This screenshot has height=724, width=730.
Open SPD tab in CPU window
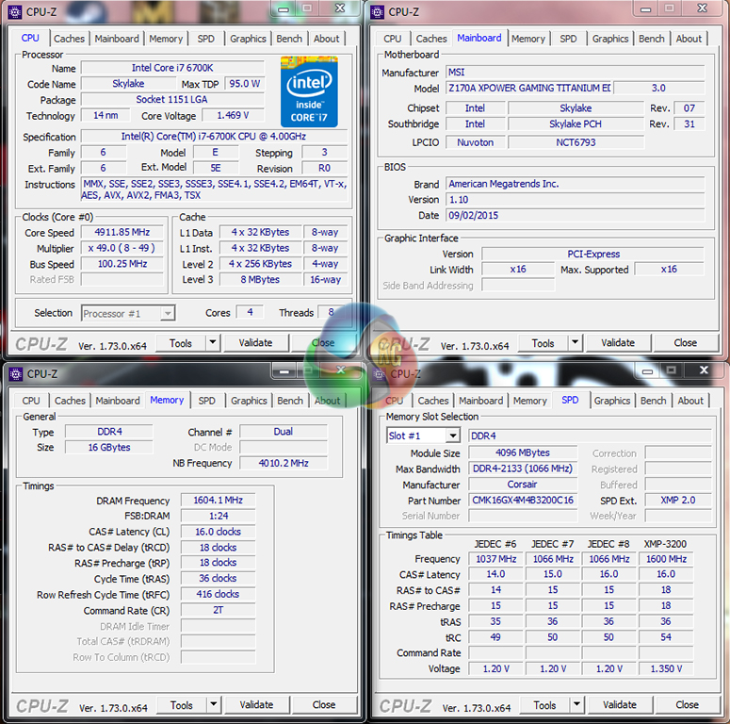pos(205,39)
